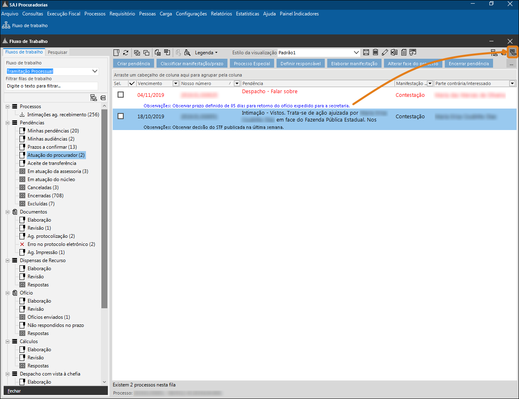Click the refresh arrows icon in the toolbar
Image resolution: width=519 pixels, height=399 pixels.
tap(126, 53)
